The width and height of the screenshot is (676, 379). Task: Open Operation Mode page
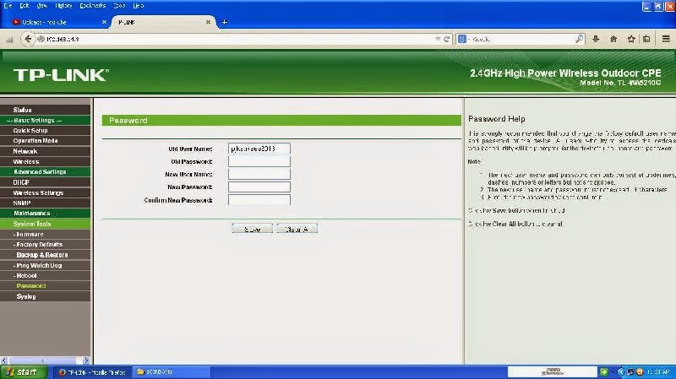[x=46, y=141]
